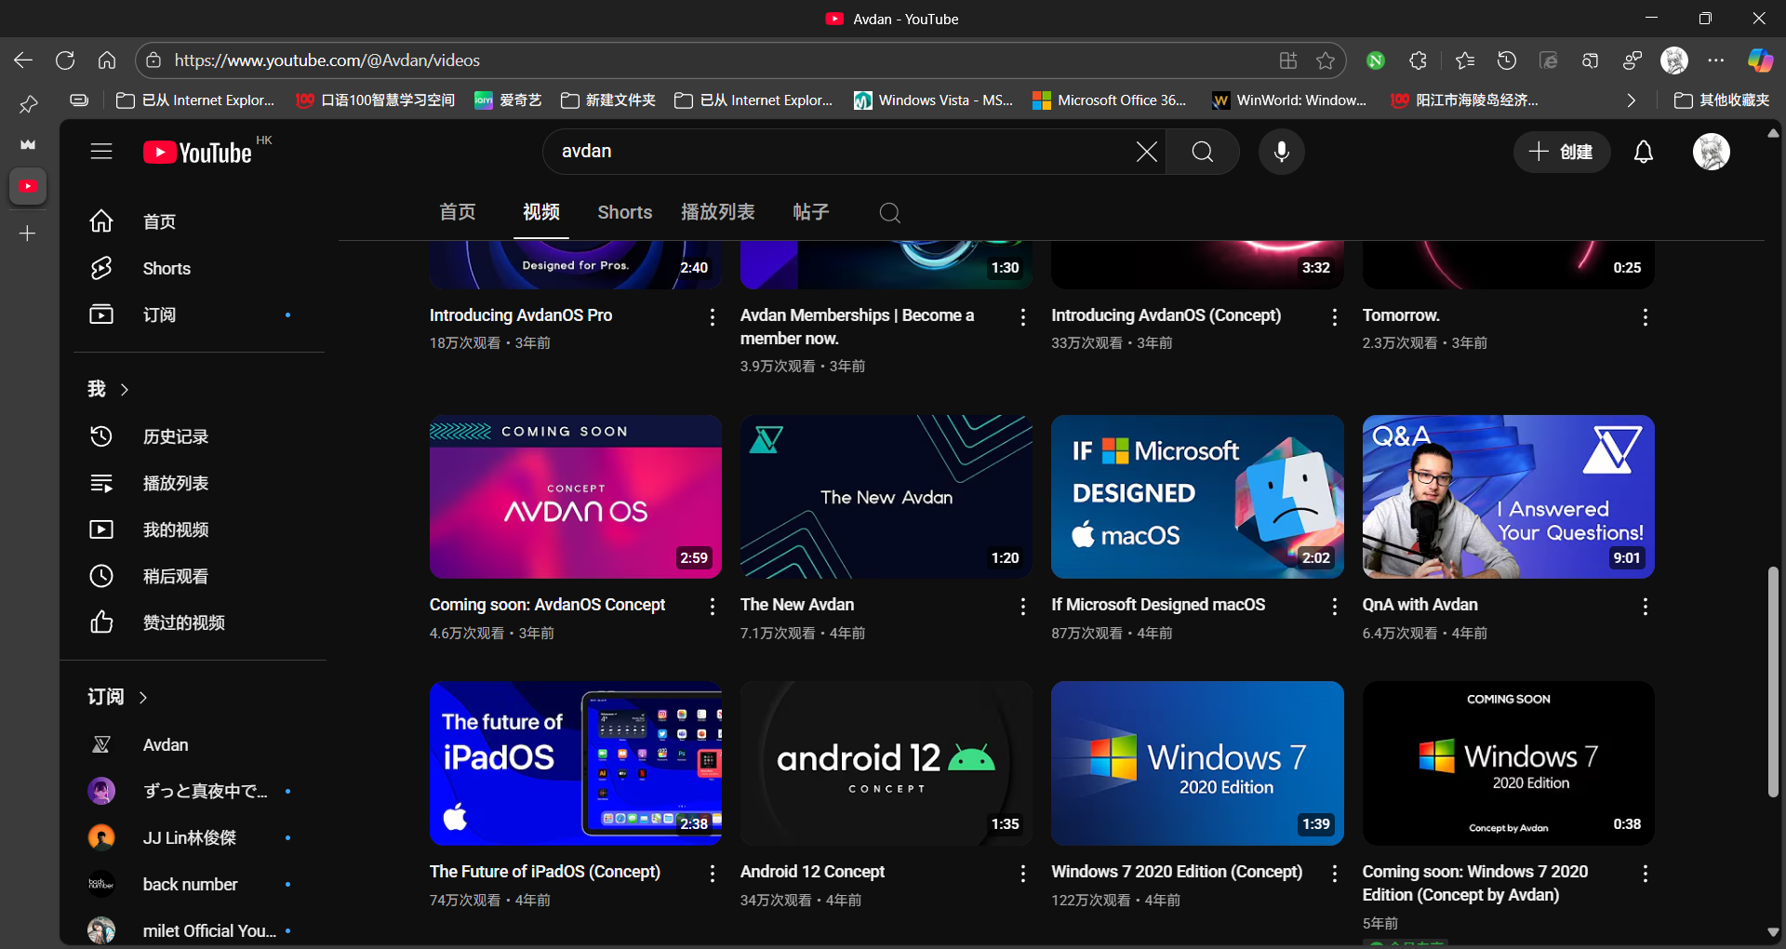1786x949 pixels.
Task: Open 稍后观看 Watch Later
Action: coord(199,576)
